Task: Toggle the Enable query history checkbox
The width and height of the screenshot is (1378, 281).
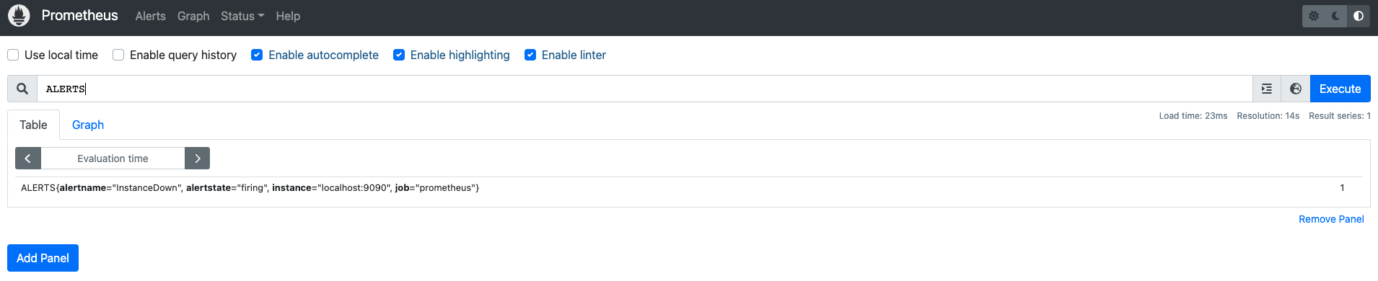Action: point(118,55)
